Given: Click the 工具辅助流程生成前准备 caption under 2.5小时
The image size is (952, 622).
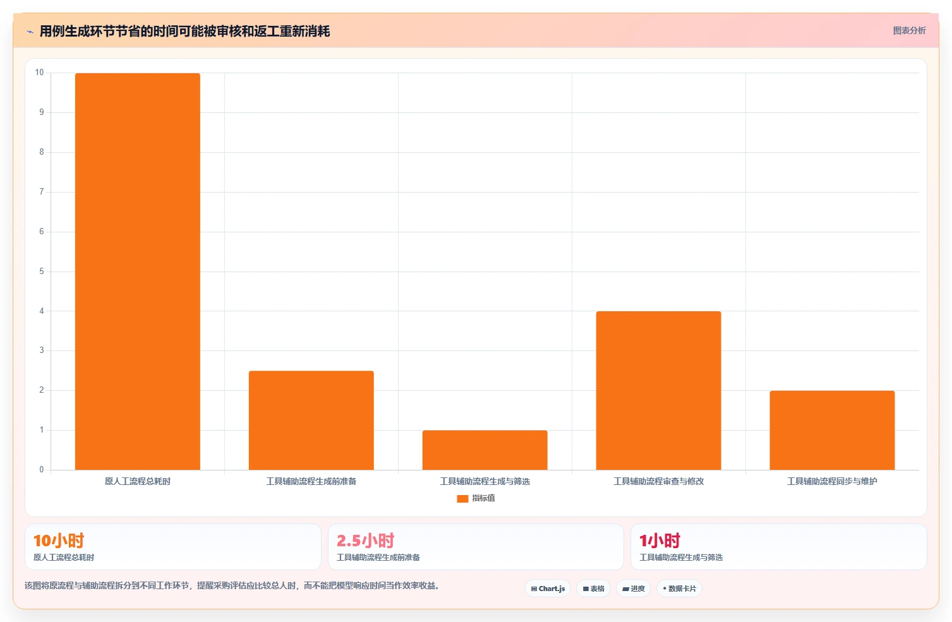Looking at the screenshot, I should [x=378, y=558].
